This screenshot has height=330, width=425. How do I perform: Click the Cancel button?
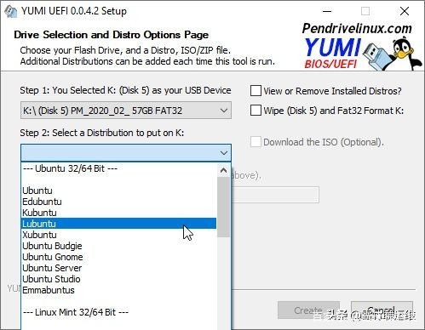pos(382,310)
